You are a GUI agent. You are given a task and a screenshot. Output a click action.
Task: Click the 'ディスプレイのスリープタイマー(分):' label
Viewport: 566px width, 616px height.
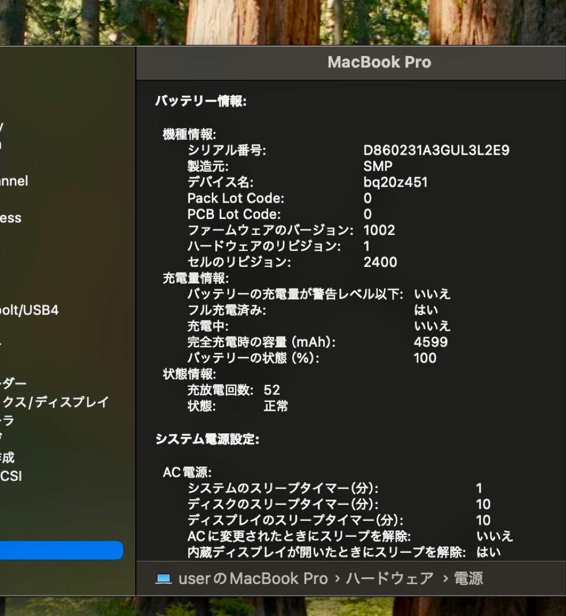coord(296,521)
